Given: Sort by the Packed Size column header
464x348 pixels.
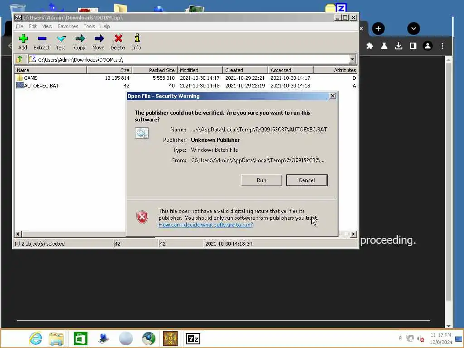Looking at the screenshot, I should 155,70.
